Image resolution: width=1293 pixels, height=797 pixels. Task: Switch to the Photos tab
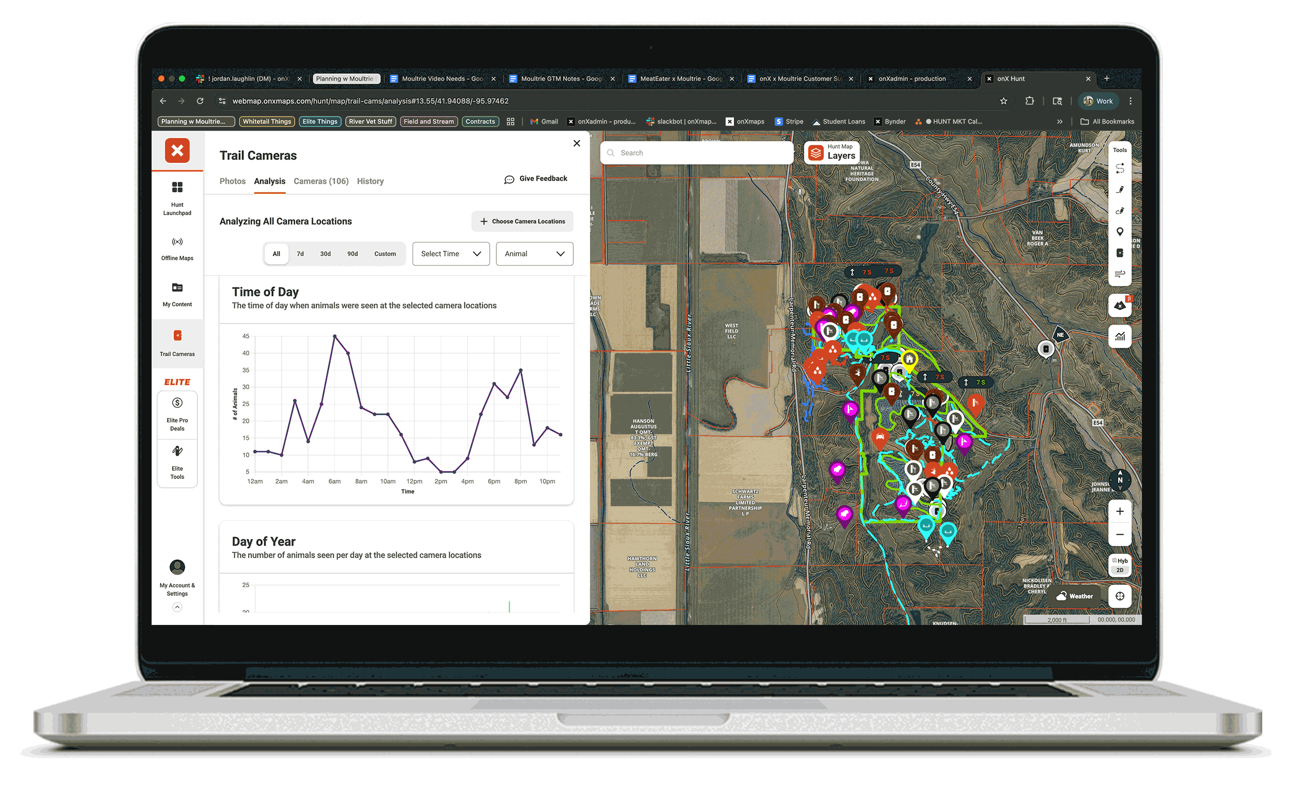[232, 181]
